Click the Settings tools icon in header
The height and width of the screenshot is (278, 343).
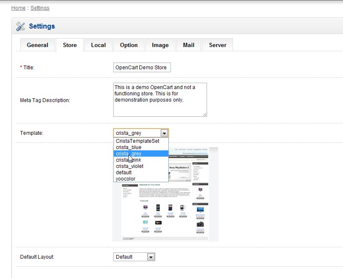click(x=20, y=26)
